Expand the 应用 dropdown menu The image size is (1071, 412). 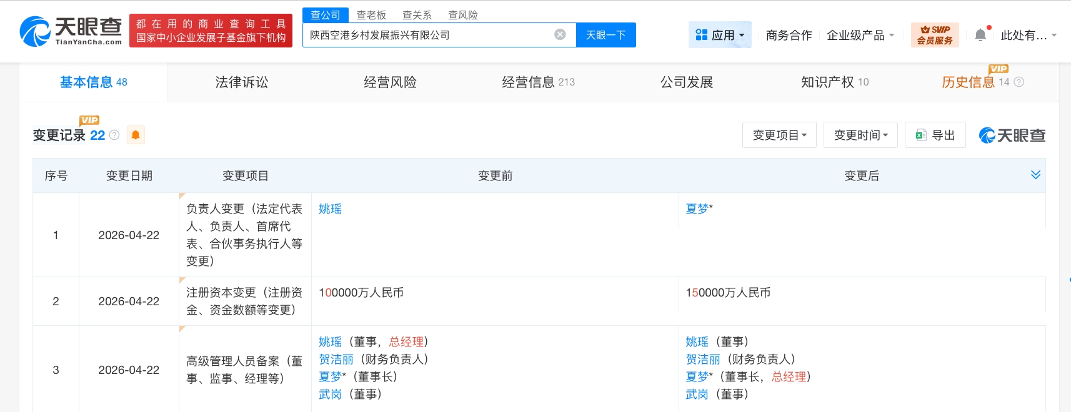[x=720, y=35]
